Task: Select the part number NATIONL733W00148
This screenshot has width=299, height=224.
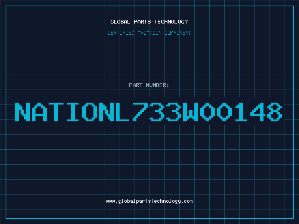Action: [148, 112]
